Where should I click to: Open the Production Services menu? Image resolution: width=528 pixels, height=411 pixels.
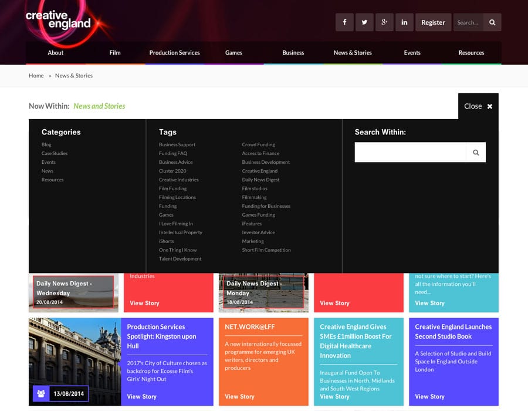(174, 53)
